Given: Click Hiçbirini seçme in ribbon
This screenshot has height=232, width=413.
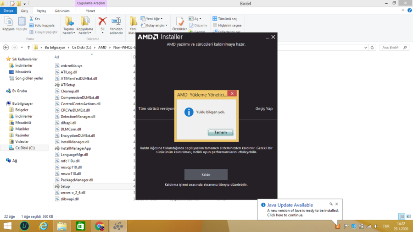Looking at the screenshot, I should (227, 26).
